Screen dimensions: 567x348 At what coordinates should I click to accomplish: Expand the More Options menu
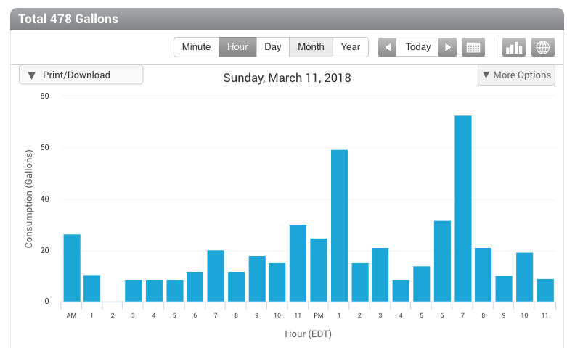[x=516, y=75]
